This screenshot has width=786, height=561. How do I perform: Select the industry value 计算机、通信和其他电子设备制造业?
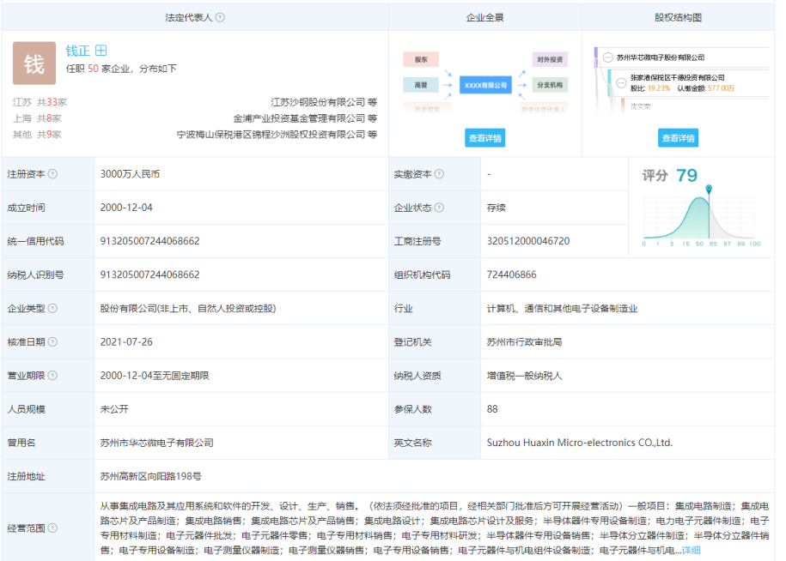click(x=562, y=308)
